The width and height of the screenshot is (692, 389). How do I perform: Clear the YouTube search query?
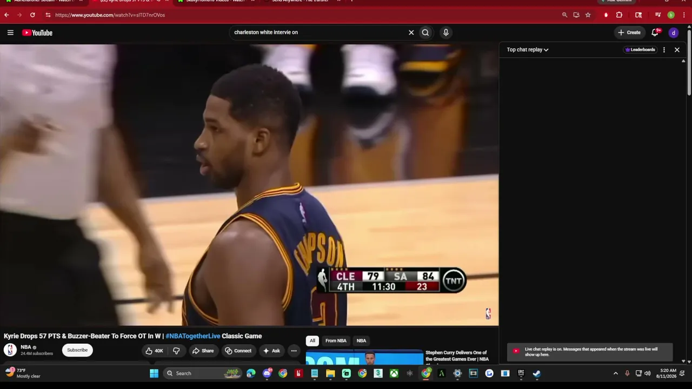411,32
